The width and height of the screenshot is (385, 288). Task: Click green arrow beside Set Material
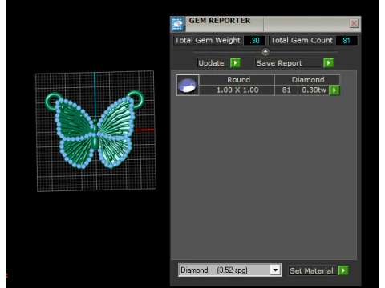343,270
